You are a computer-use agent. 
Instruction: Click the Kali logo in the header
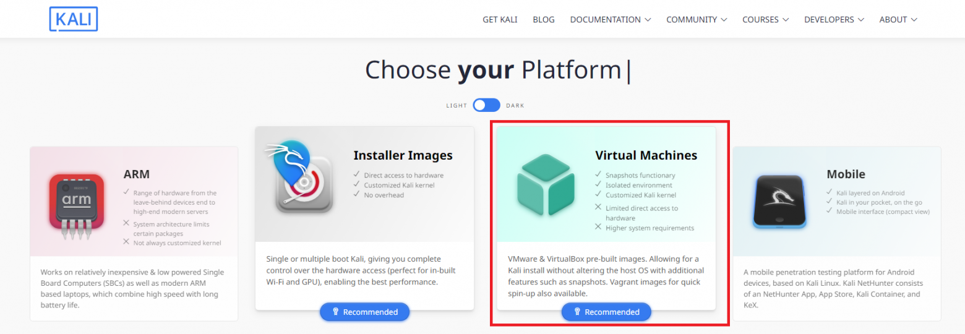point(74,19)
